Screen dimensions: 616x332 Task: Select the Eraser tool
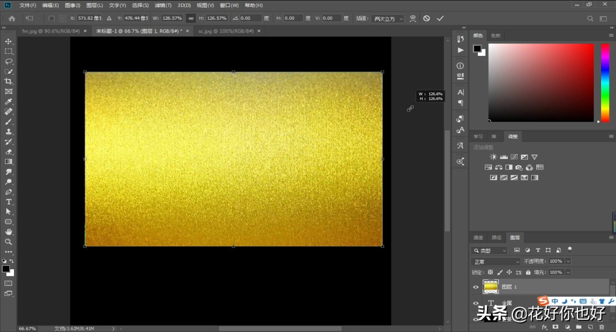pyautogui.click(x=8, y=152)
